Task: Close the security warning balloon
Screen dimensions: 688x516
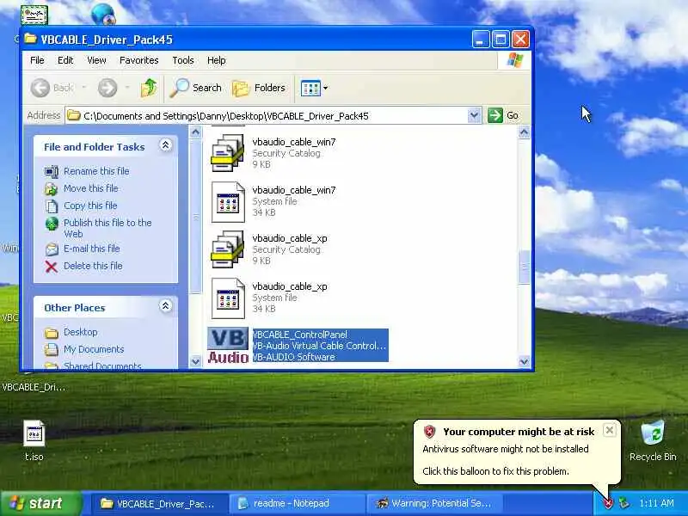Action: (610, 431)
